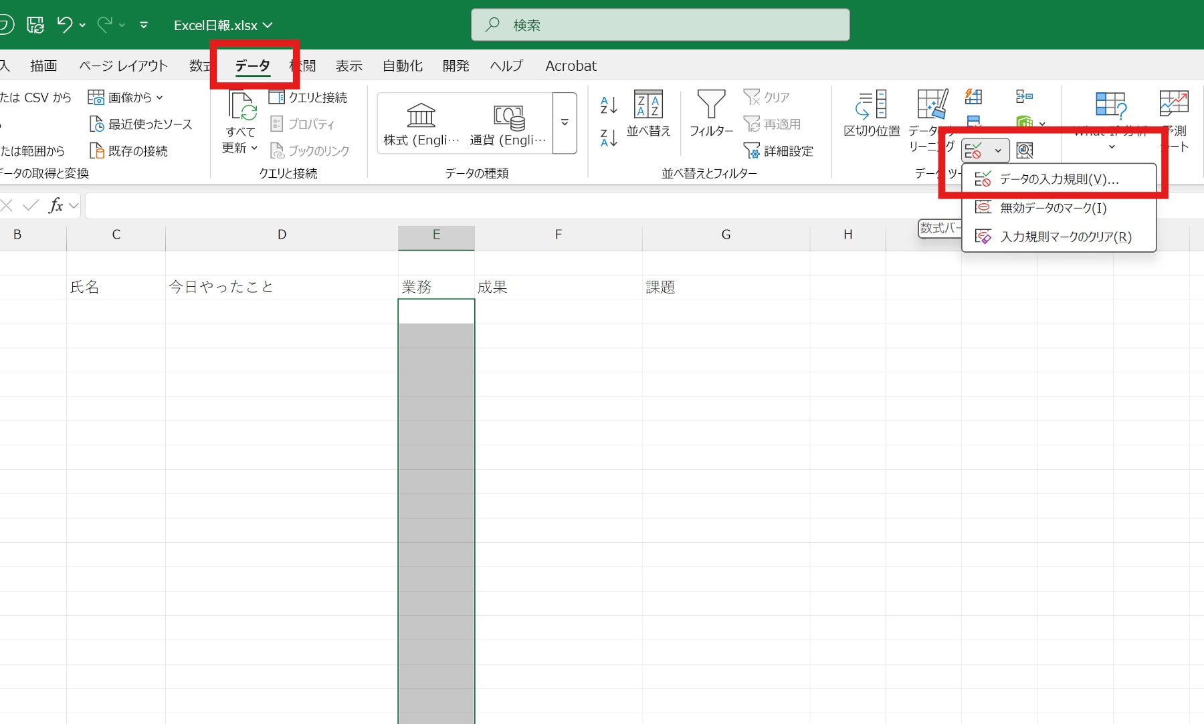
Task: Switch to the ページ レイアウト tab
Action: click(123, 66)
